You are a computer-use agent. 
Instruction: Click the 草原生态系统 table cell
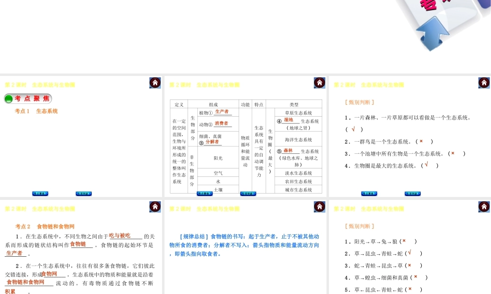pyautogui.click(x=298, y=113)
